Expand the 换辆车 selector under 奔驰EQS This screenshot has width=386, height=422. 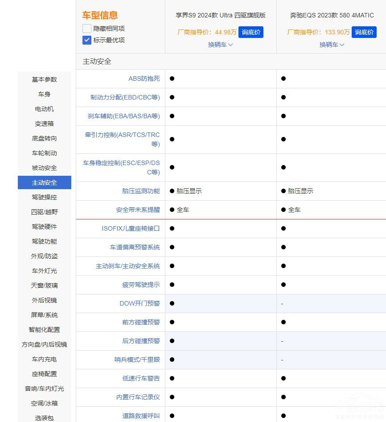point(332,45)
